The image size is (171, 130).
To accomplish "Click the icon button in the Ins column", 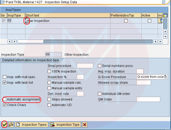I will pos(161,21).
